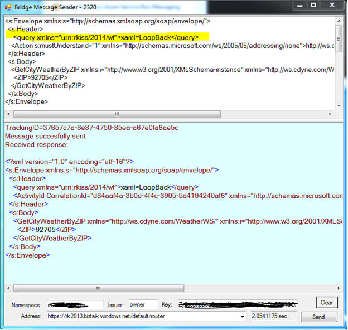
Task: Click the response ZIP 92705 line
Action: click(47, 230)
